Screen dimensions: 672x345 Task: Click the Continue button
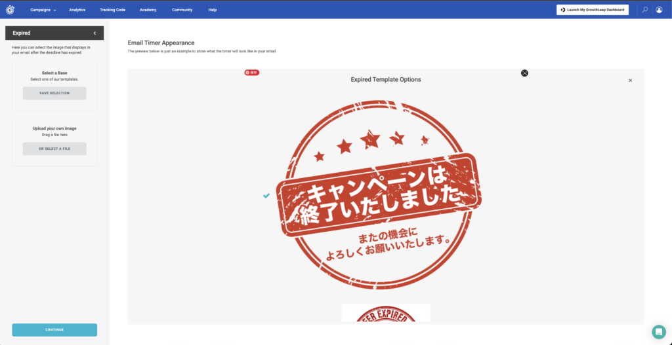(54, 330)
